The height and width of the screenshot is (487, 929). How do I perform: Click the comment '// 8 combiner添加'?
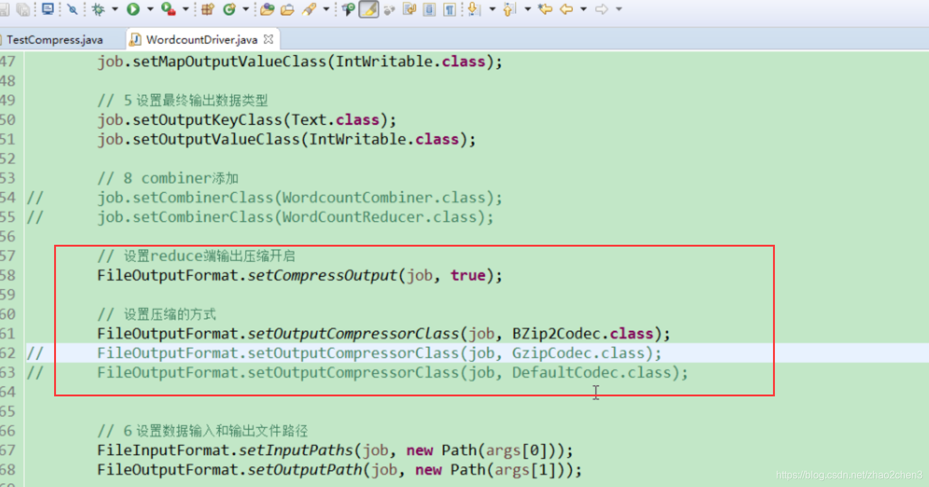168,179
